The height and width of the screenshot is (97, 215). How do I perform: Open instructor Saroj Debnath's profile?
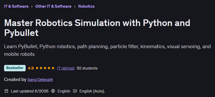tap(40, 79)
